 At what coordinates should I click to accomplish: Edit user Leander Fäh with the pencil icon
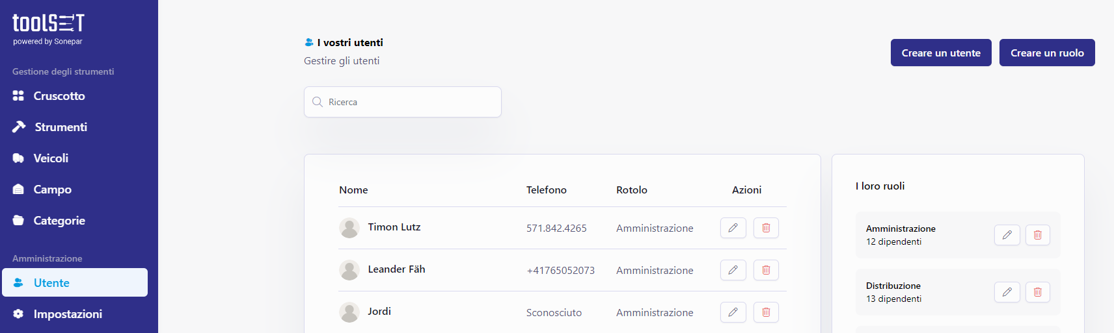[733, 270]
